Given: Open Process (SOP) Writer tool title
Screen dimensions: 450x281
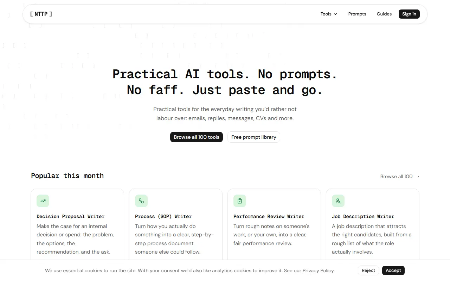Looking at the screenshot, I should coord(163,216).
